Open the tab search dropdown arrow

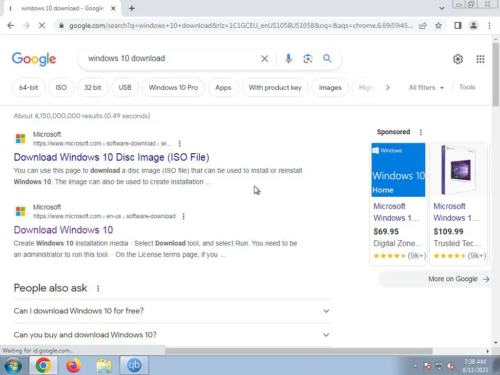point(441,8)
